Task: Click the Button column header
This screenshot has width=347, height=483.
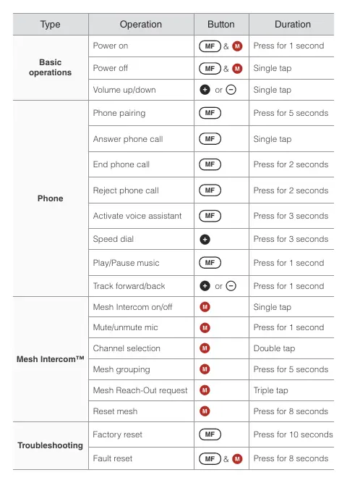Action: click(x=221, y=25)
